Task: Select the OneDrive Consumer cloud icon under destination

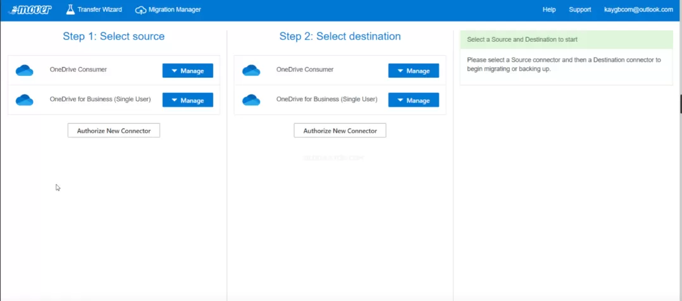Action: point(251,70)
